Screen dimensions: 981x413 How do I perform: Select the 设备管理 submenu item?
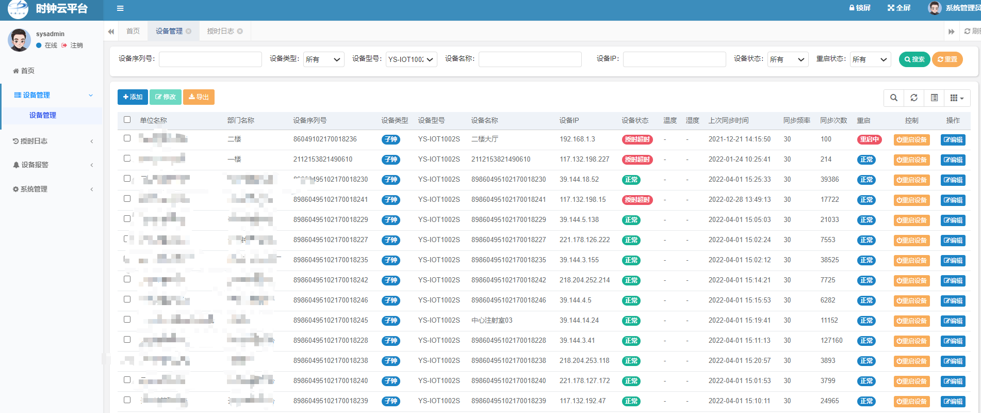coord(43,115)
